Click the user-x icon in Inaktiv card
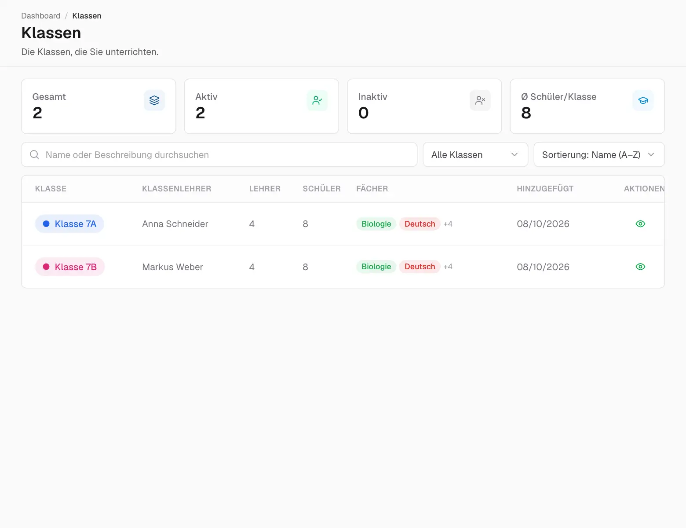686x528 pixels. (480, 100)
